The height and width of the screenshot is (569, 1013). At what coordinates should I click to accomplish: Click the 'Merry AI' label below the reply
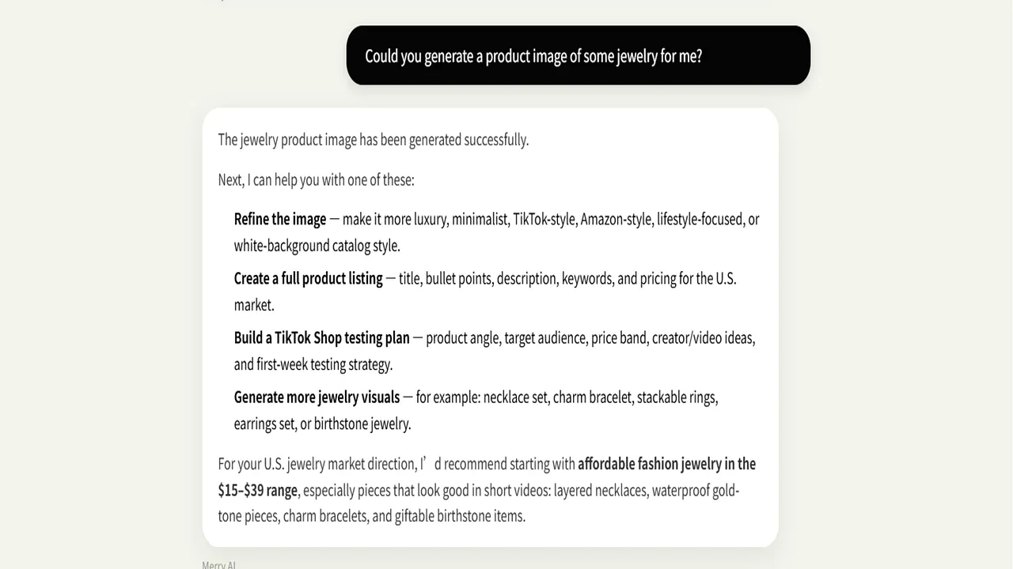pos(219,565)
